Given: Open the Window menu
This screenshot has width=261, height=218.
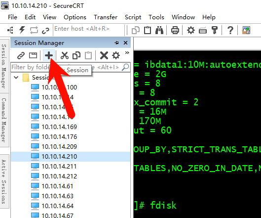Looking at the screenshot, I should [183, 17].
